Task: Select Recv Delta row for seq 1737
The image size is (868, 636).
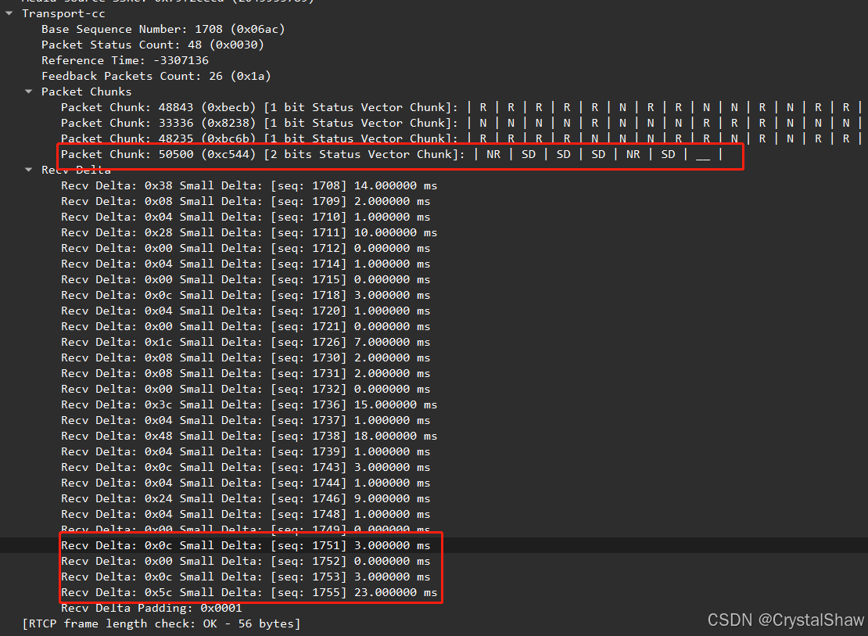Action: pos(246,420)
